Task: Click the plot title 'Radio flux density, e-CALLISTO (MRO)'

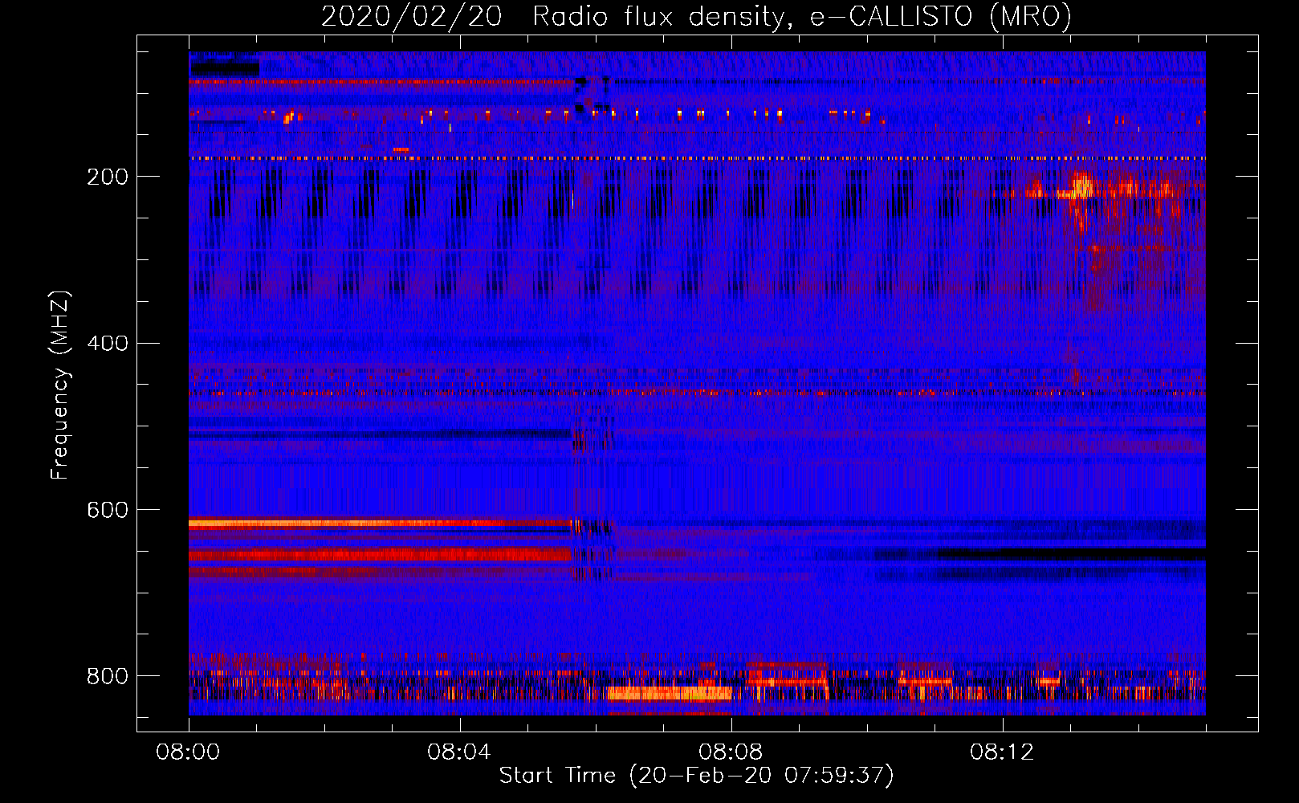Action: click(x=801, y=17)
